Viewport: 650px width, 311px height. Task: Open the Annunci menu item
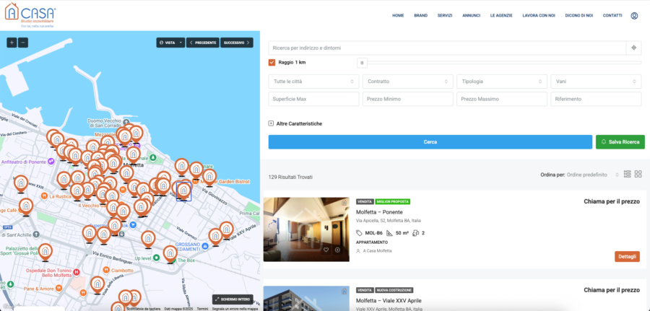[472, 15]
